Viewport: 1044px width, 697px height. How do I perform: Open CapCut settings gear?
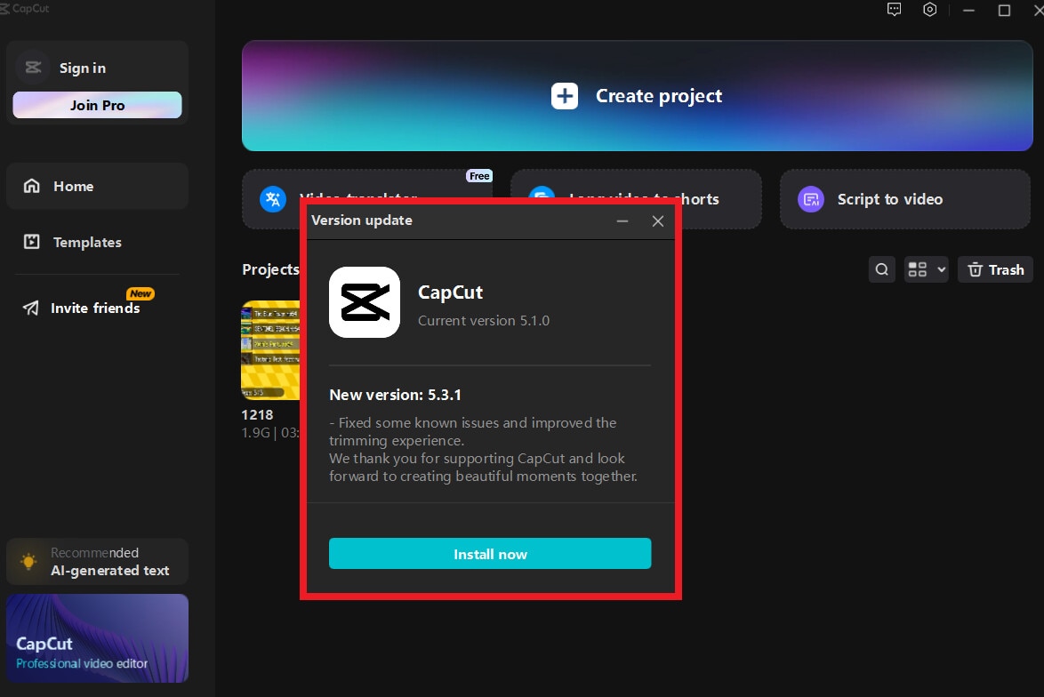(x=930, y=9)
